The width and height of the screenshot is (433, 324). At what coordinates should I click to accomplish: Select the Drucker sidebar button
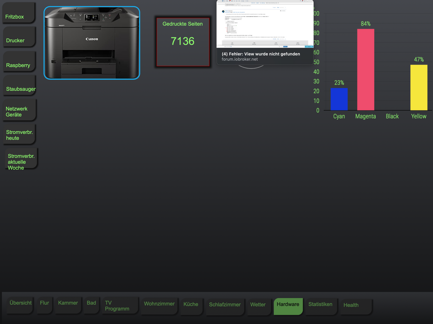coord(19,36)
